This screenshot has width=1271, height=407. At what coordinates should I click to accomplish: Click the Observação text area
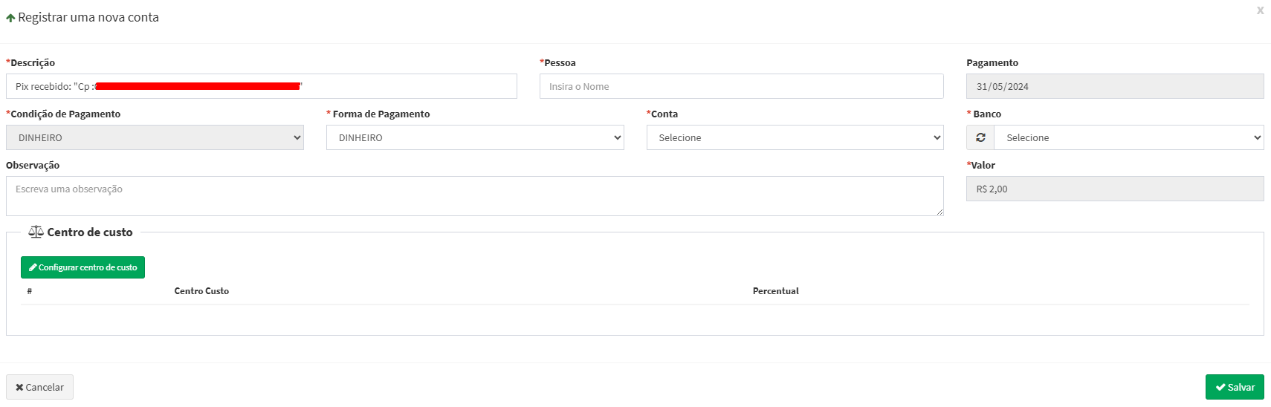(x=474, y=196)
